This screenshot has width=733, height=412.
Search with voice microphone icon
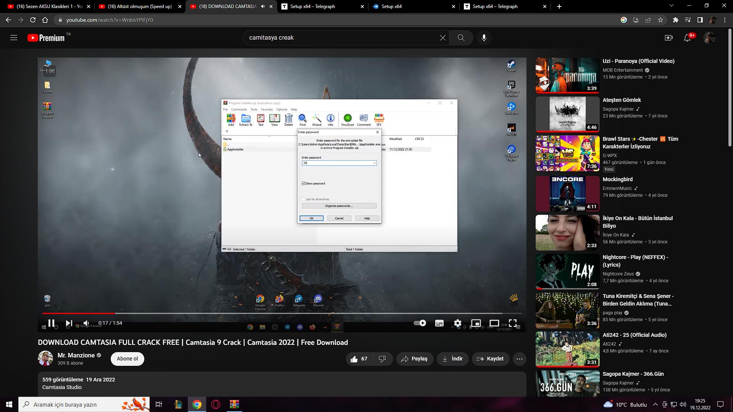tap(484, 38)
